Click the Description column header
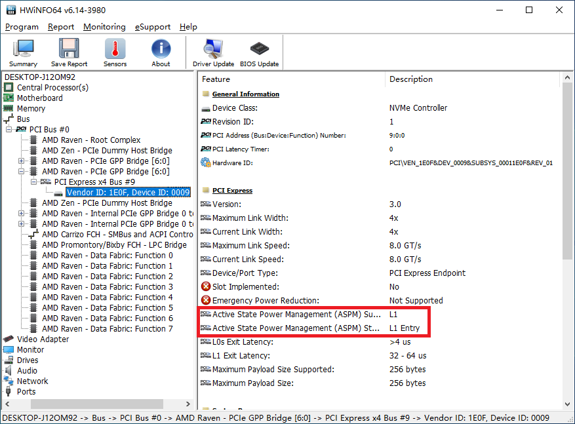575x424 pixels. click(472, 79)
